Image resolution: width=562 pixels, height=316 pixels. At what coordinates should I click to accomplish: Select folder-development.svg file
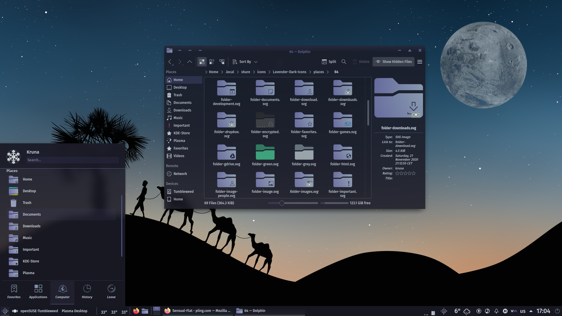227,93
